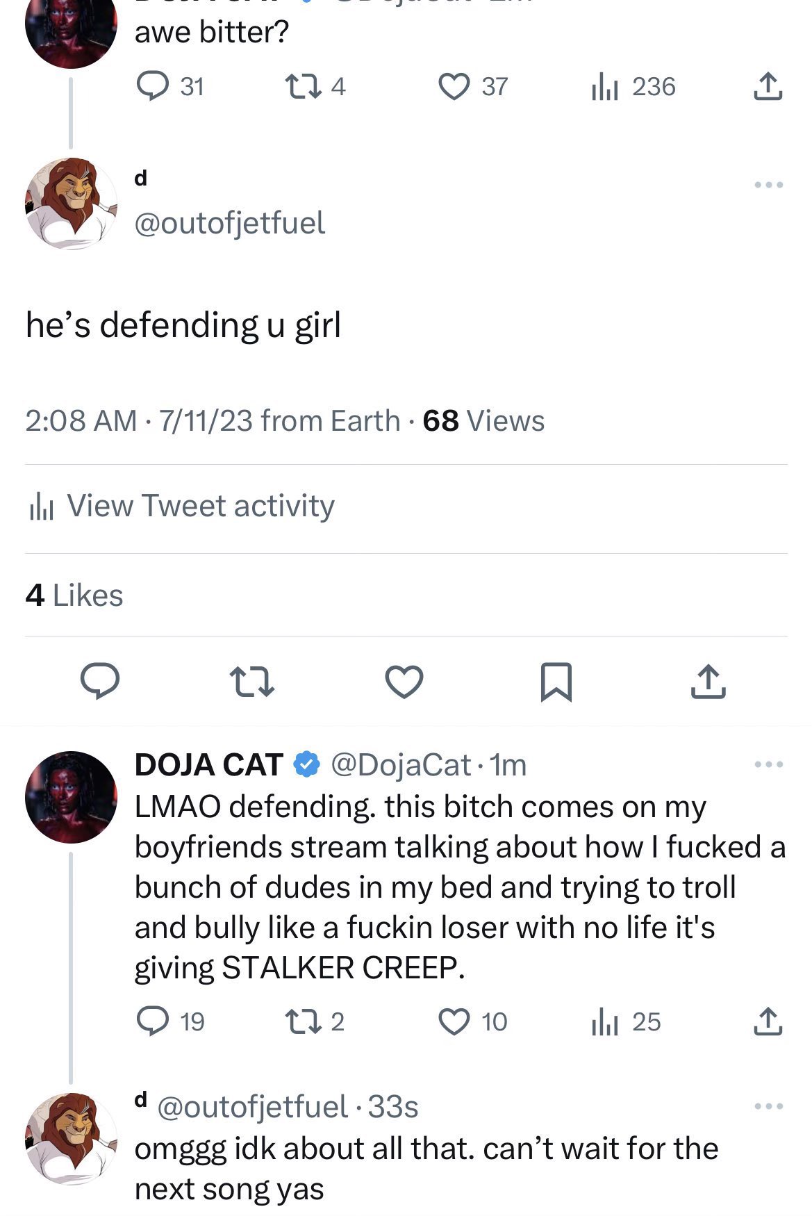Screen dimensions: 812x1216
Task: Like Doja Cat's STALKER CREEP reply
Action: [x=454, y=1021]
